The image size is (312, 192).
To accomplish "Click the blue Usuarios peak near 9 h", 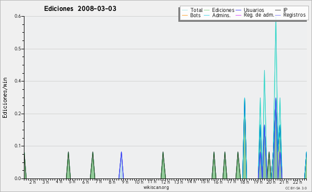I will (x=121, y=165).
